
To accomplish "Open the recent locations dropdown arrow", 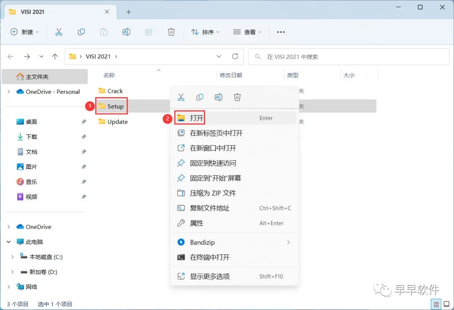I will pos(41,56).
